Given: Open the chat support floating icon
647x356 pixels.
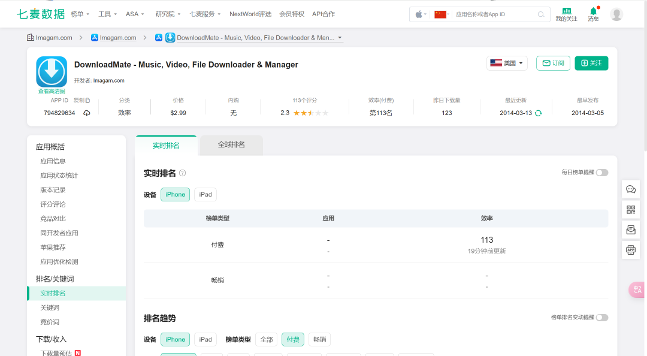Looking at the screenshot, I should tap(630, 189).
